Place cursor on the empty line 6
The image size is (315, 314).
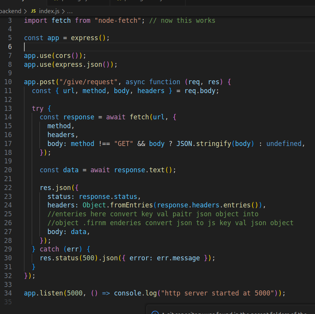169,47
